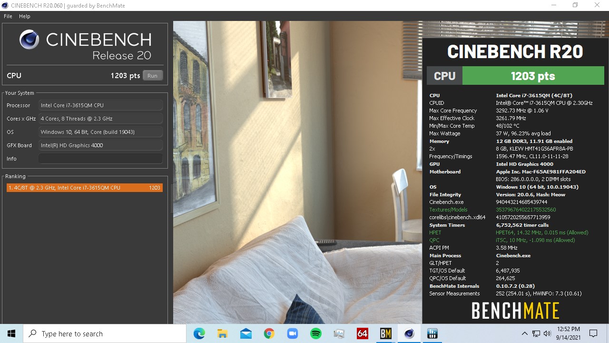The height and width of the screenshot is (343, 609).
Task: Click the Textures/Models hash value
Action: click(x=526, y=210)
